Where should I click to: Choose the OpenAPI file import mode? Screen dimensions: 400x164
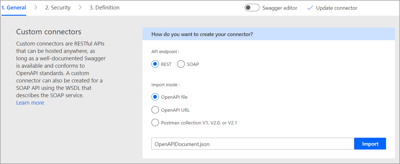click(155, 97)
